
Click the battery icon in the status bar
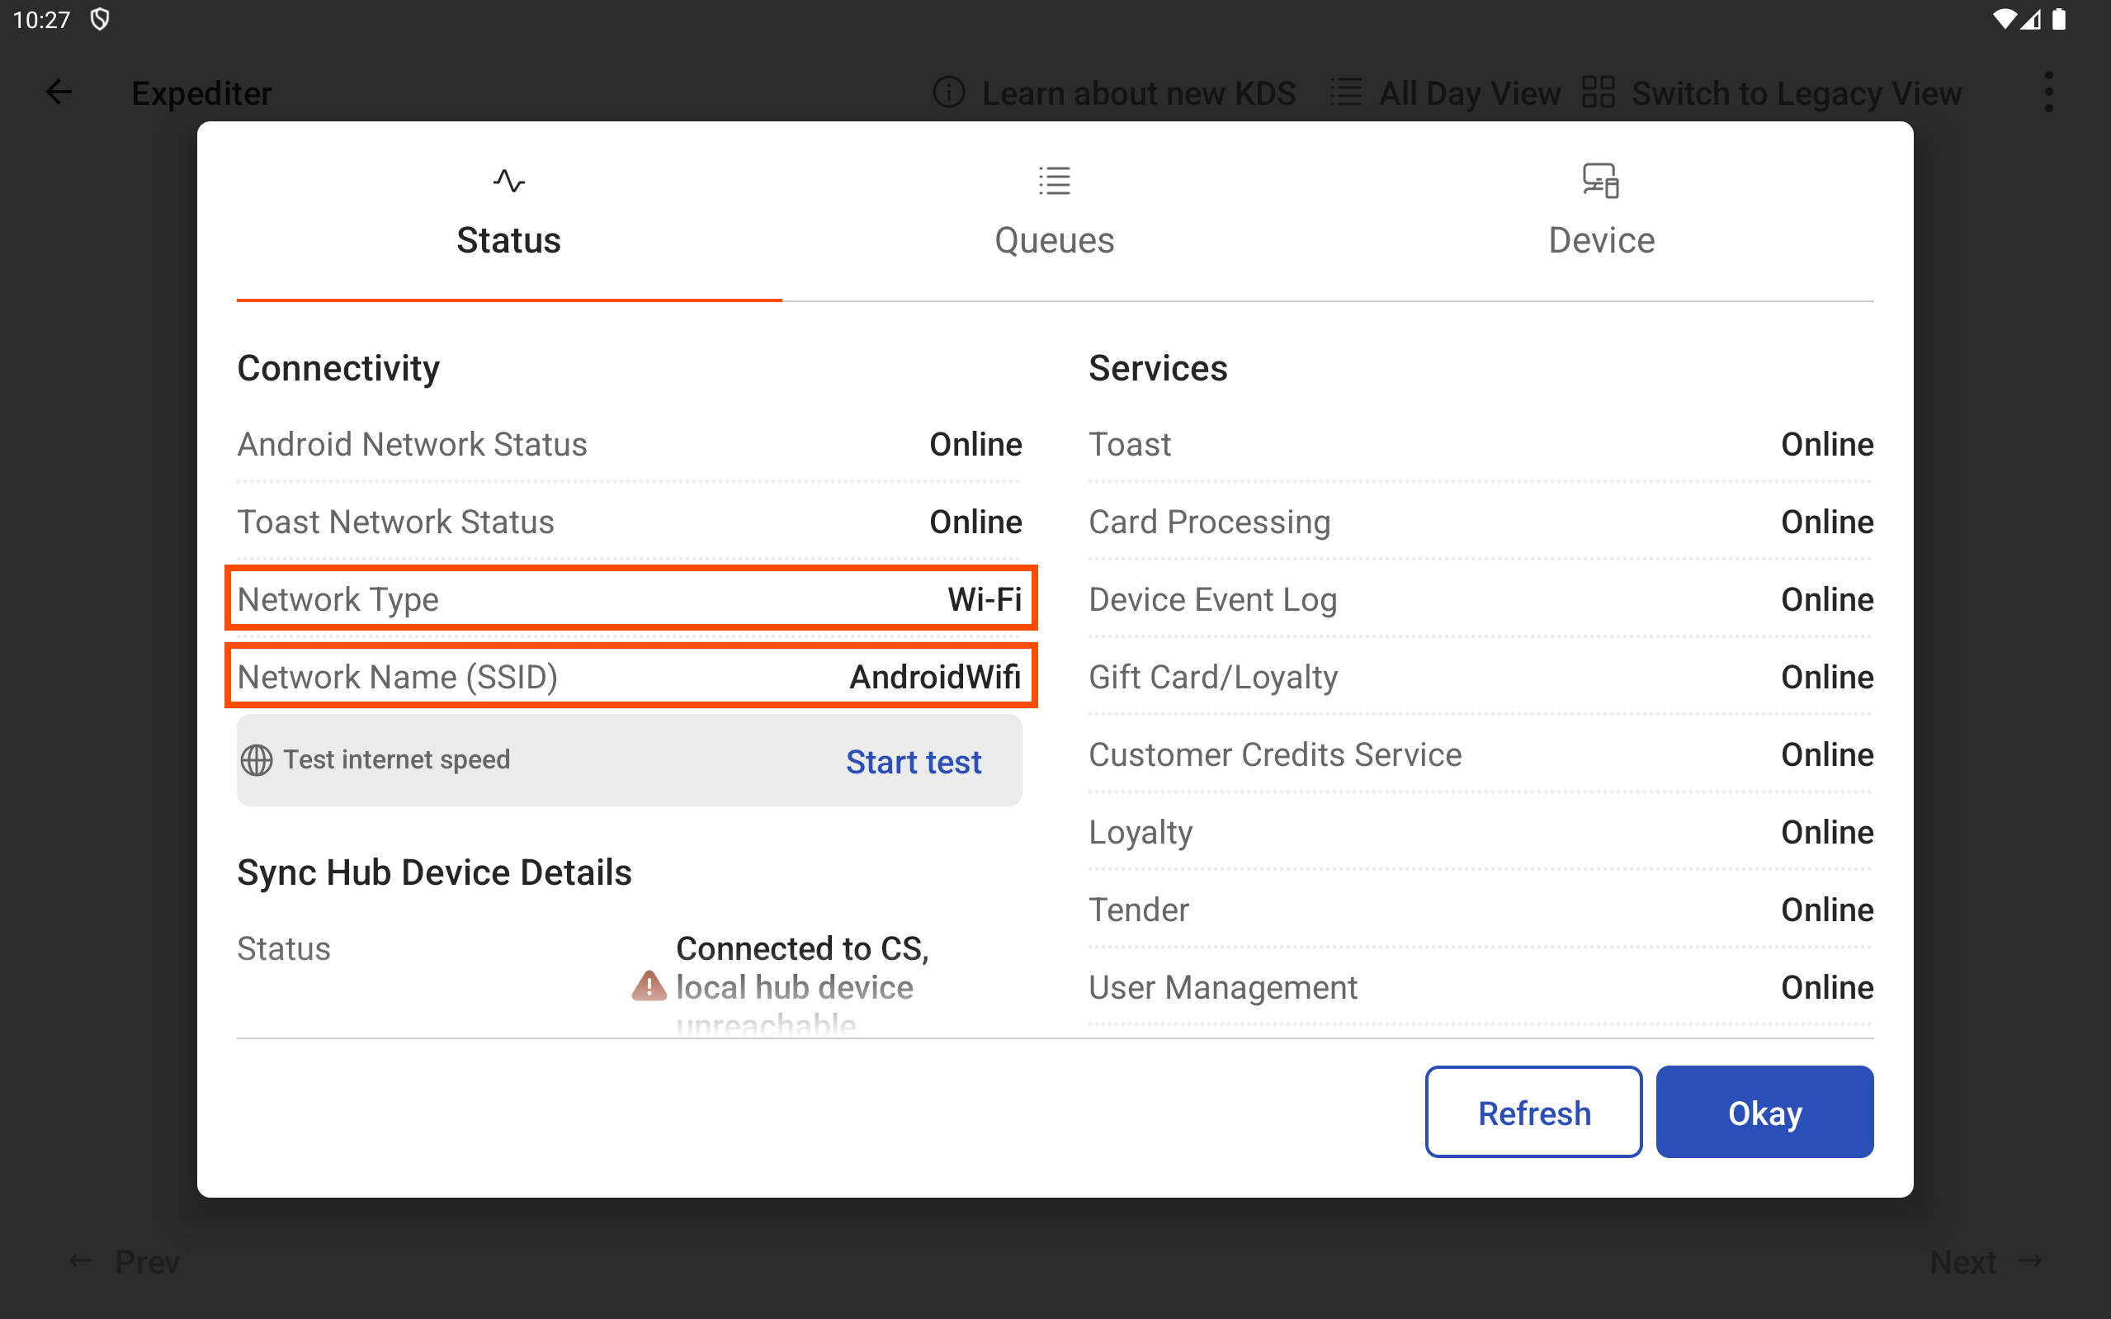[x=2059, y=19]
